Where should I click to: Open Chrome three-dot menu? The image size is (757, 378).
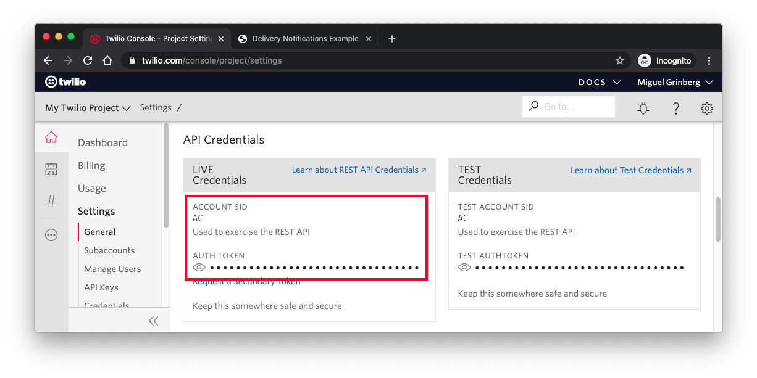pyautogui.click(x=709, y=60)
